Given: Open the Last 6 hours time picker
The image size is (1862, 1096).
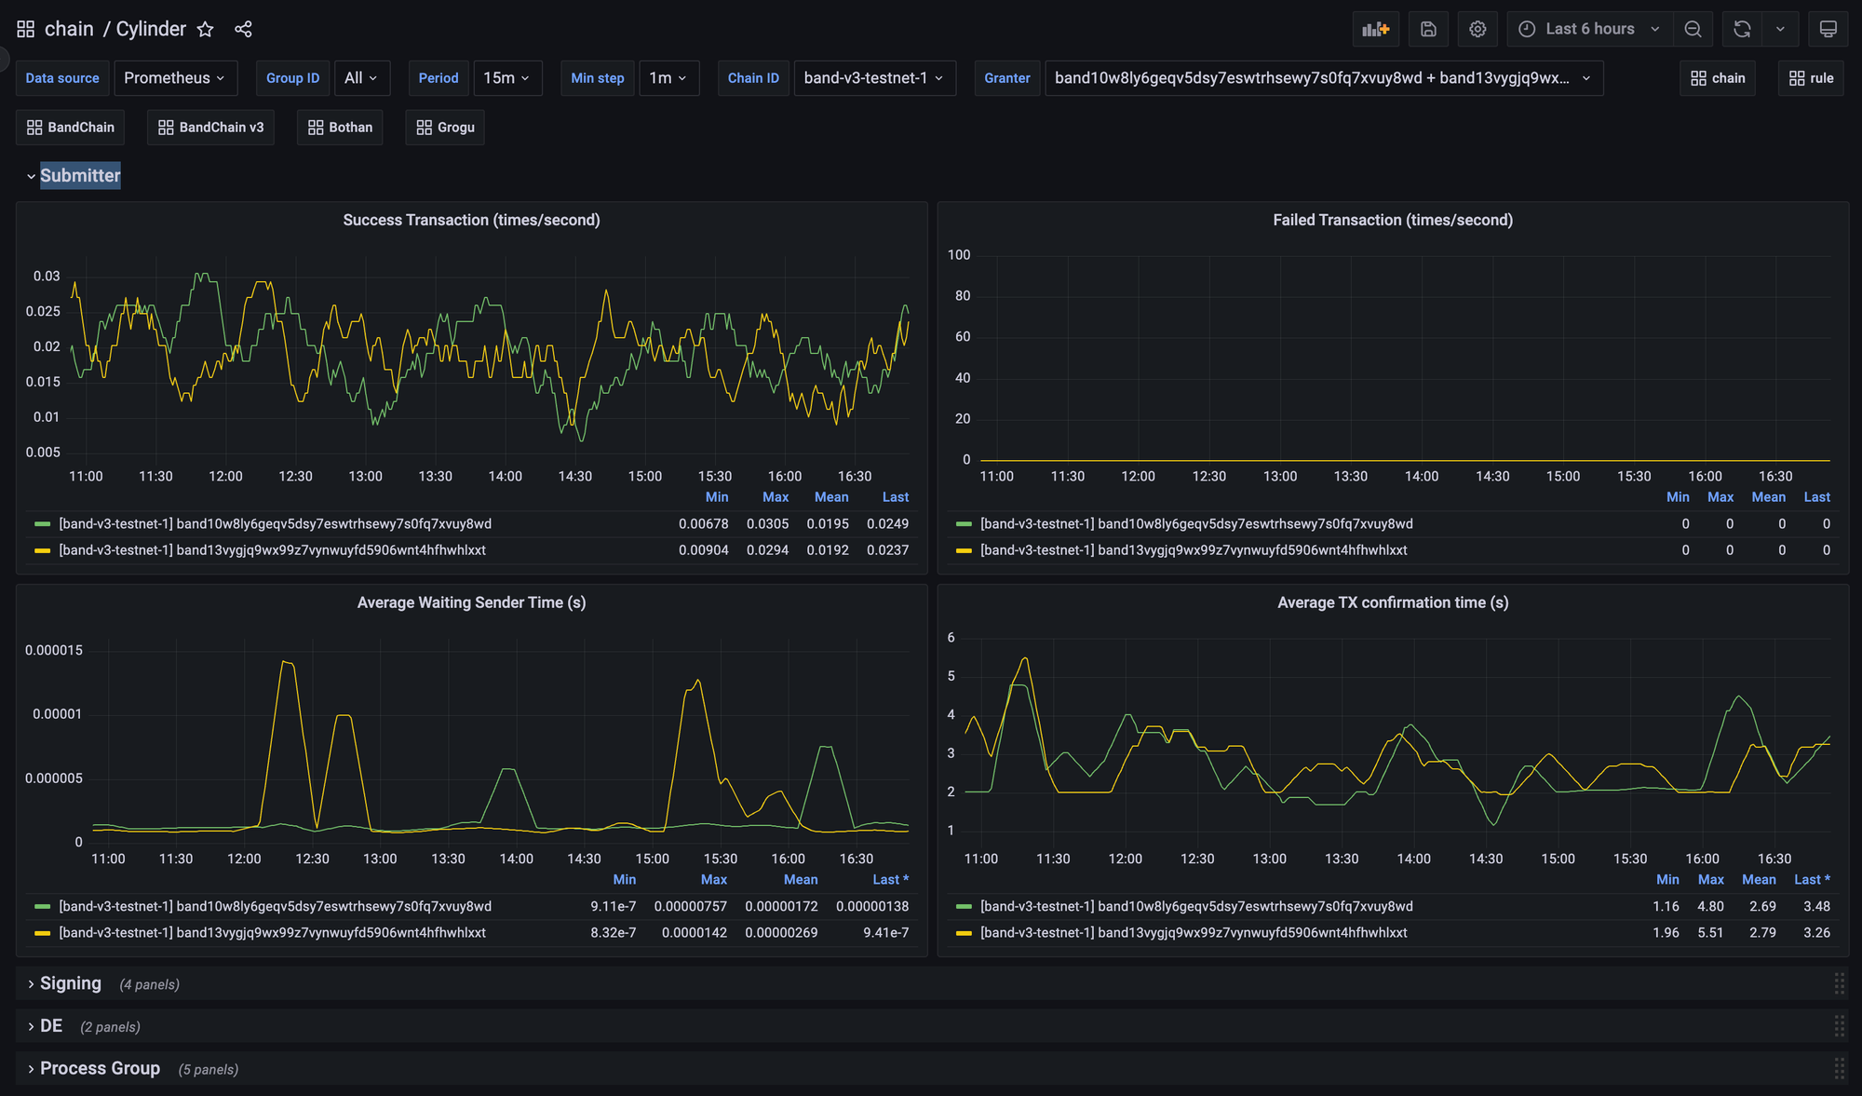Looking at the screenshot, I should (x=1589, y=29).
